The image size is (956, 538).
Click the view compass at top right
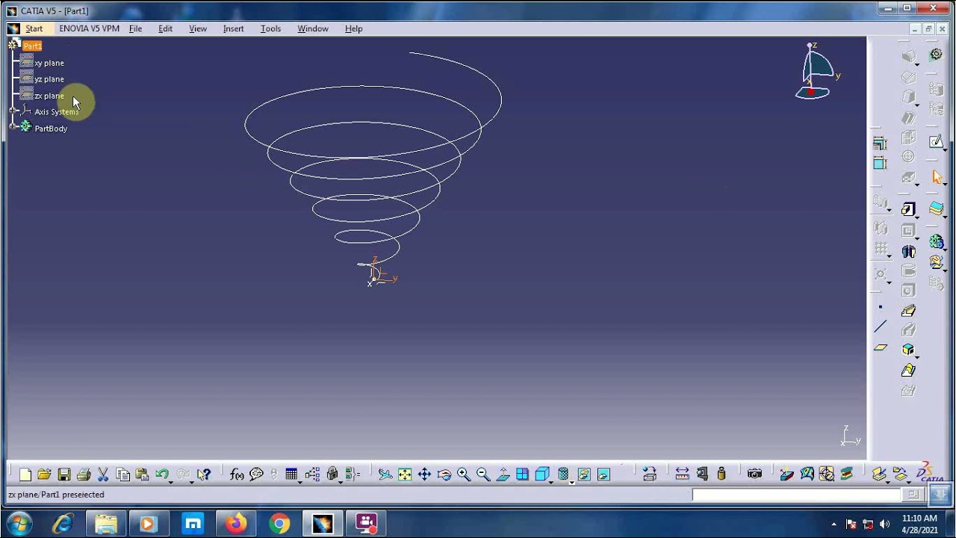click(816, 72)
